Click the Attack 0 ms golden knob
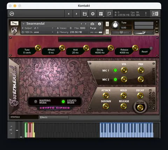 click(x=62, y=48)
